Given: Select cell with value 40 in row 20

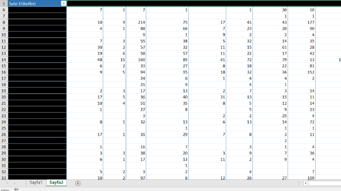Looking at the screenshot, I should 167,97.
